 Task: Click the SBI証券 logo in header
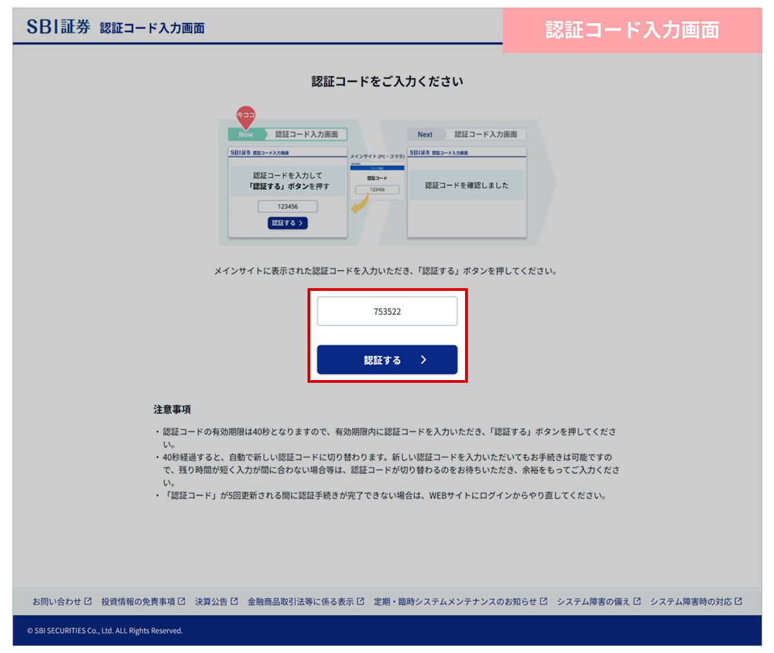click(x=58, y=27)
